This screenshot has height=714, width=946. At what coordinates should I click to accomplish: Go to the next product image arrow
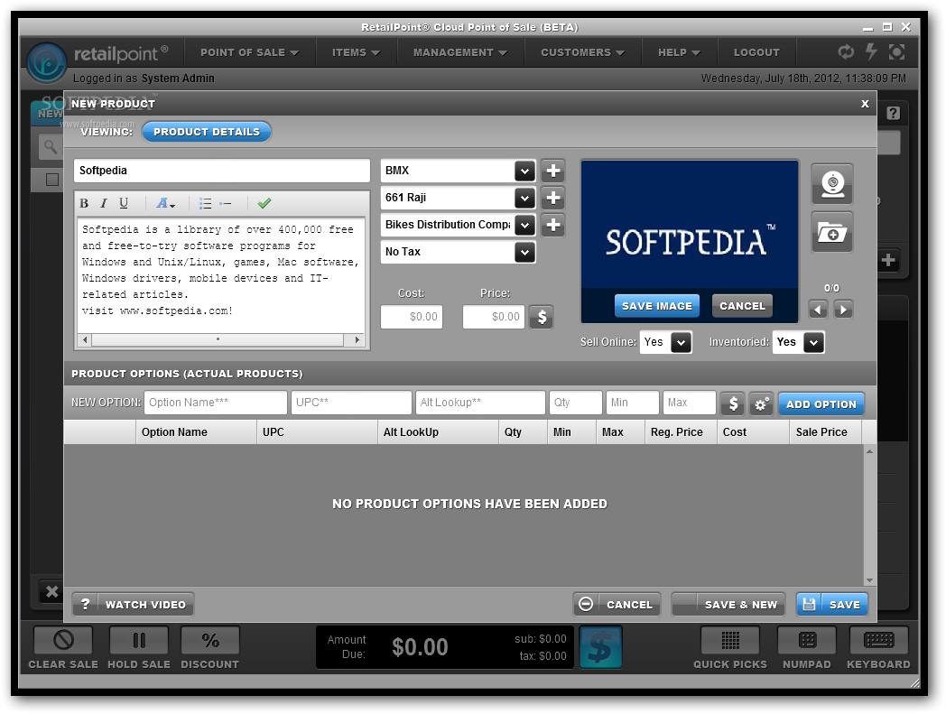click(843, 310)
